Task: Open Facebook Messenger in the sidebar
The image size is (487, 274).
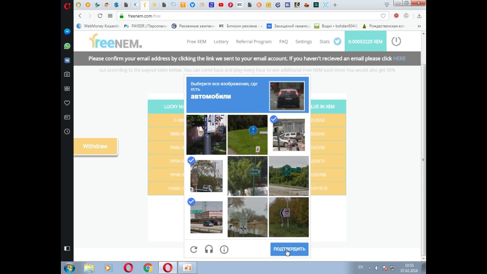Action: 67,32
